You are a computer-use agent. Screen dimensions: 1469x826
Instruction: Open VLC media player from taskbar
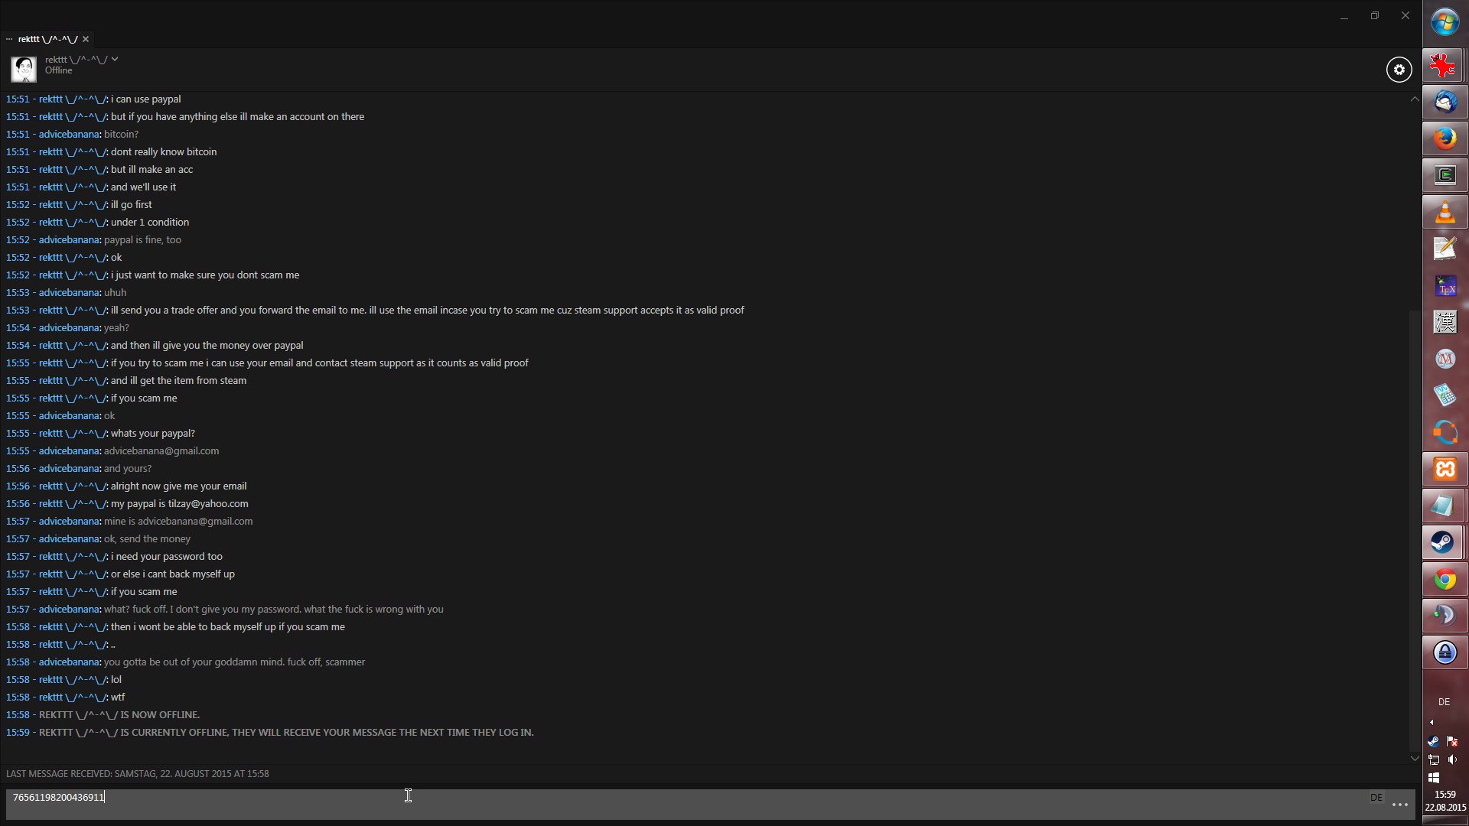tap(1445, 212)
